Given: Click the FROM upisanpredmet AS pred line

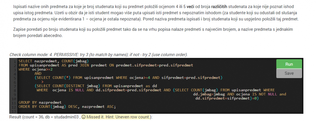Looking at the screenshot, I should pos(106,65).
